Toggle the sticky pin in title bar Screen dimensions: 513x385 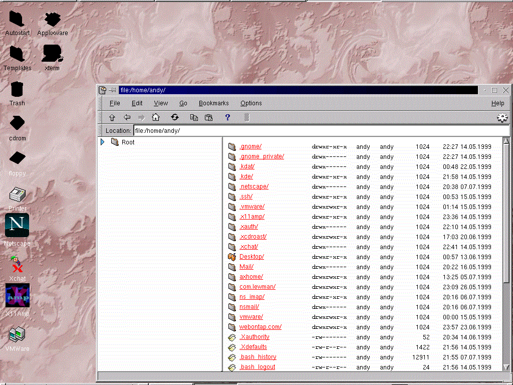tap(113, 90)
